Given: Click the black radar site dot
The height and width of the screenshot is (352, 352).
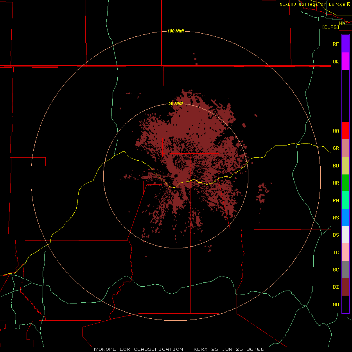Looking at the screenshot, I should coord(176,176).
